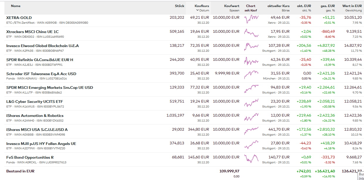Sort by Wert in EUR header
364x180 pixels.
[x=352, y=6]
